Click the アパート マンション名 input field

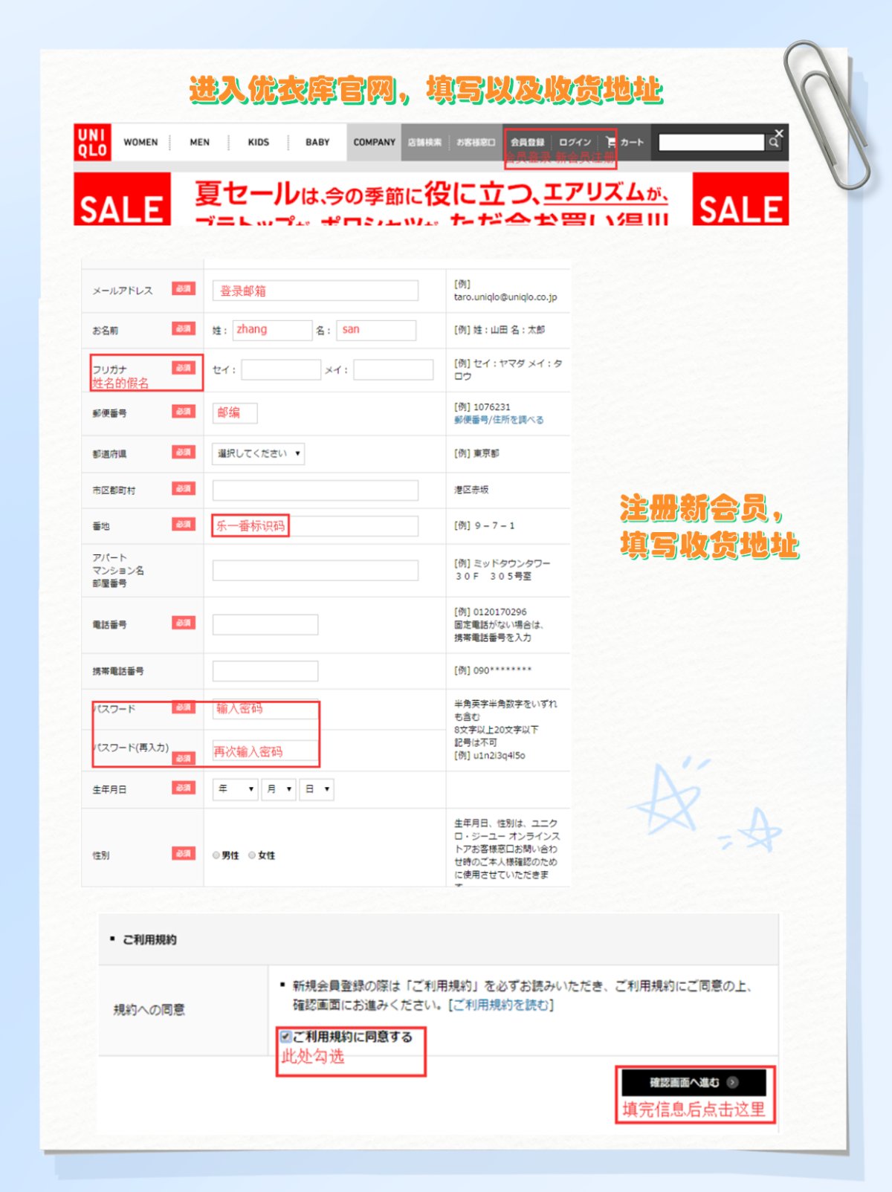point(315,570)
